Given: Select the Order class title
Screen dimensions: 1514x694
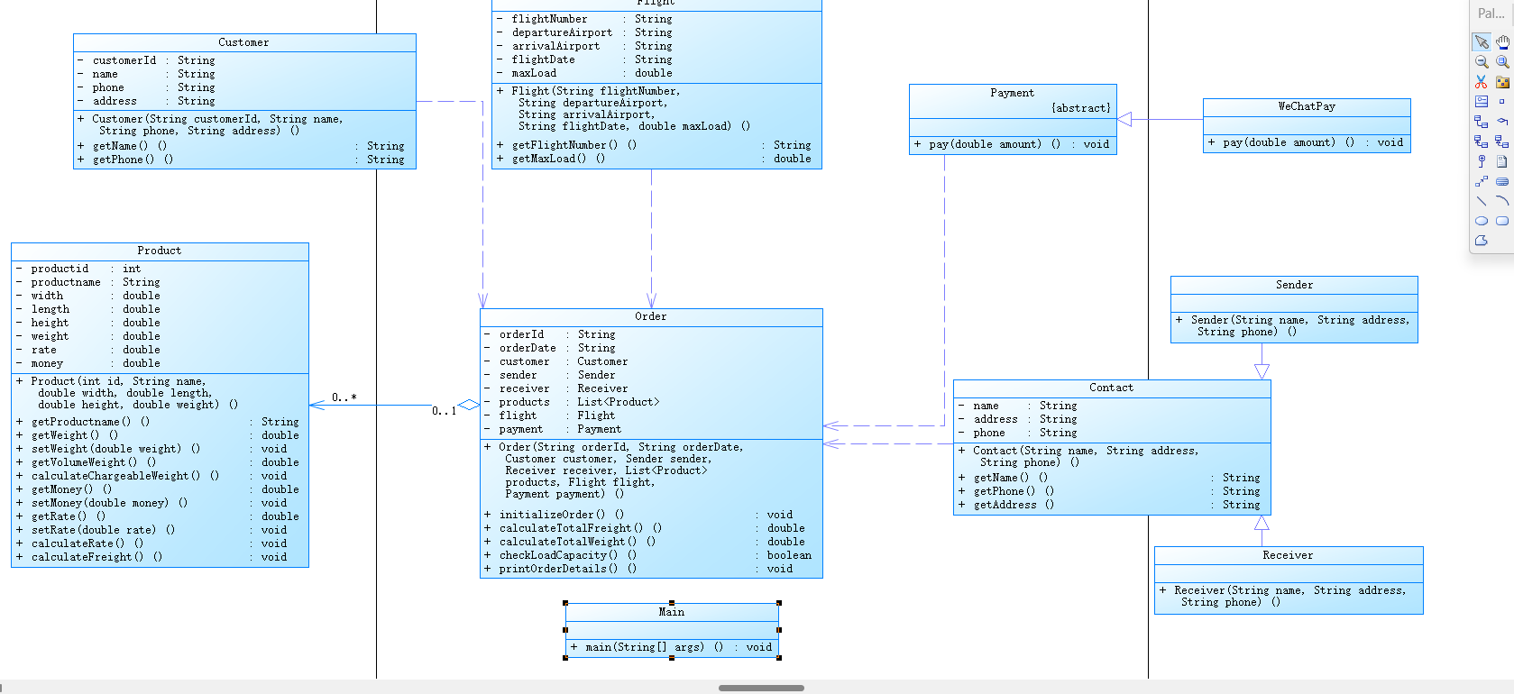Looking at the screenshot, I should (651, 316).
